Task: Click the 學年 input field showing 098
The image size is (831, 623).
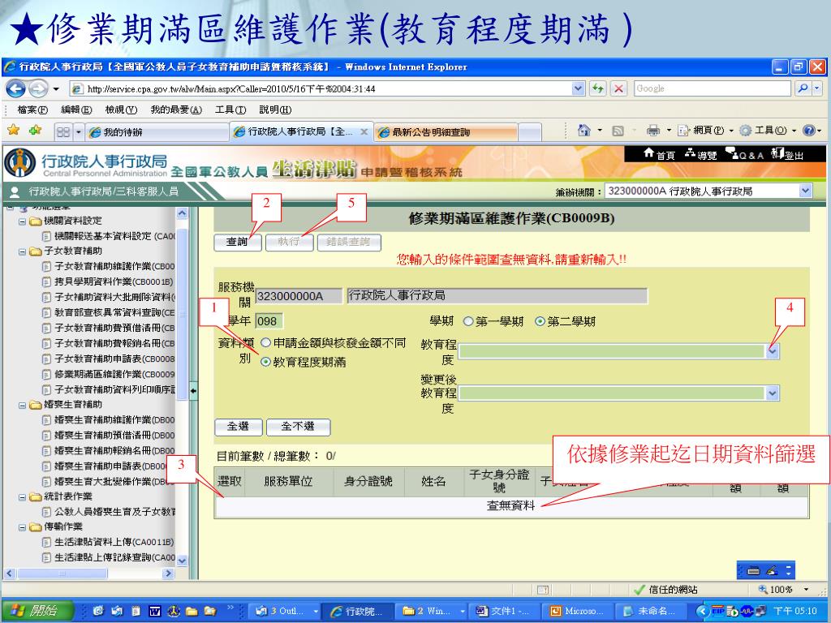Action: pos(269,321)
